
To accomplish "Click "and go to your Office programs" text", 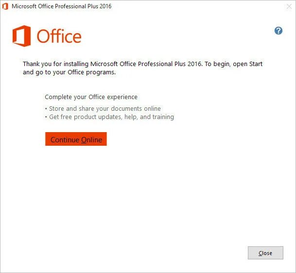I will pos(70,73).
